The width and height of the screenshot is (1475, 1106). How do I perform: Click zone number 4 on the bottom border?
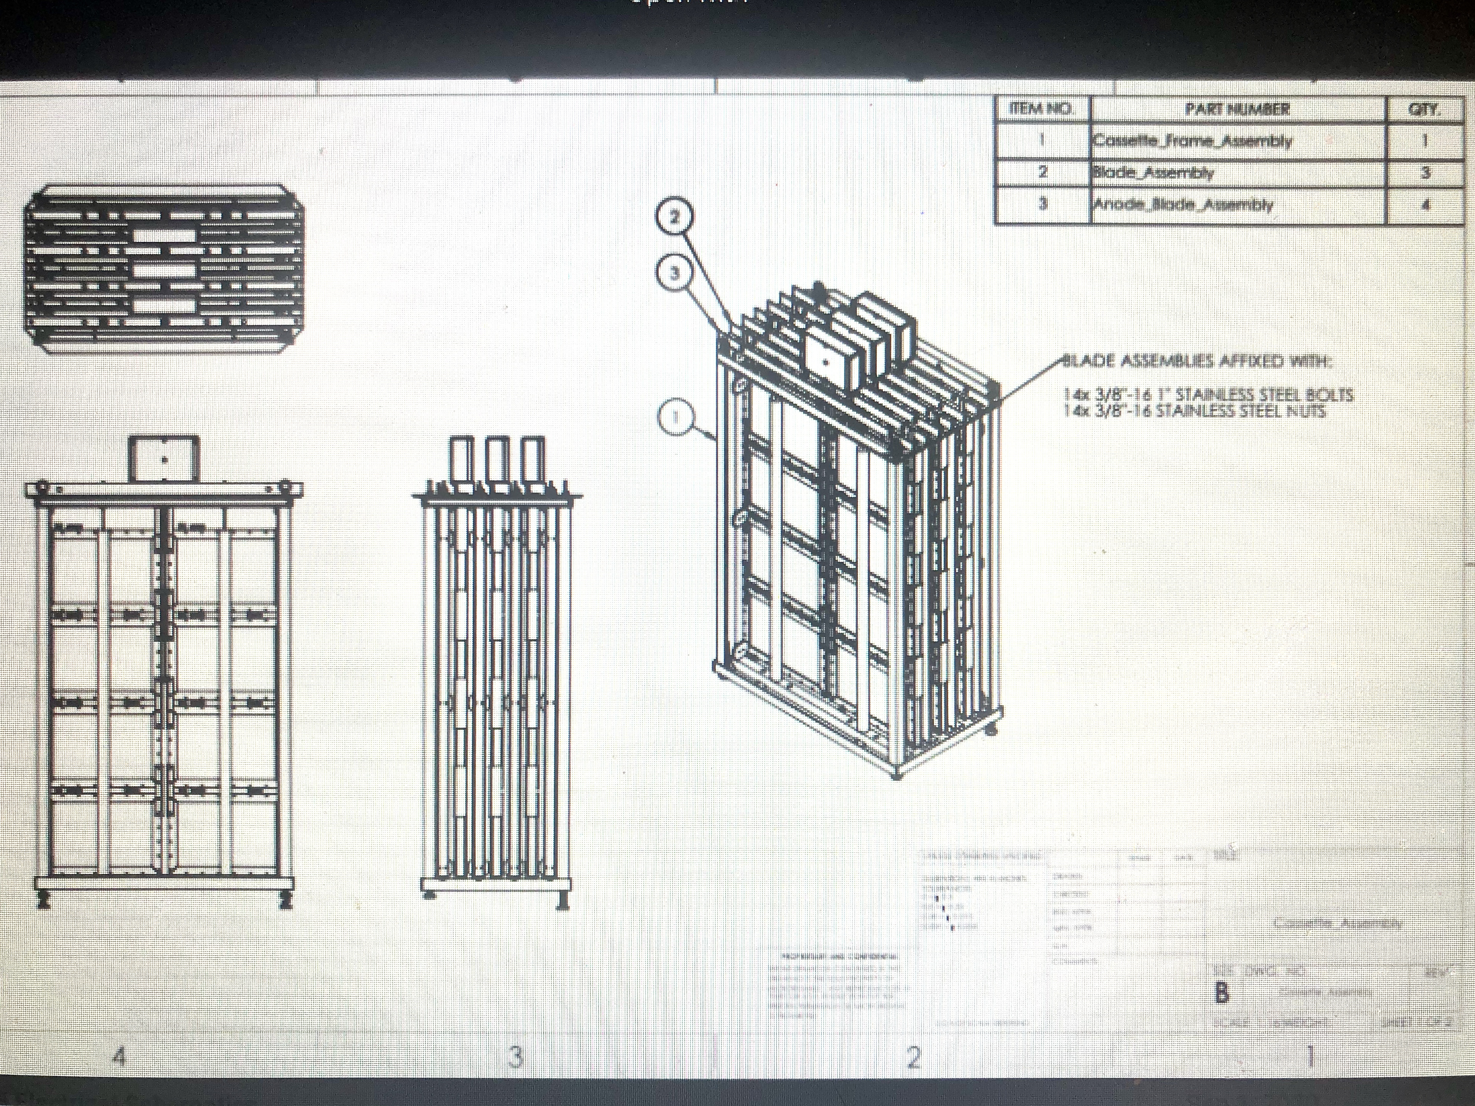(x=119, y=1056)
